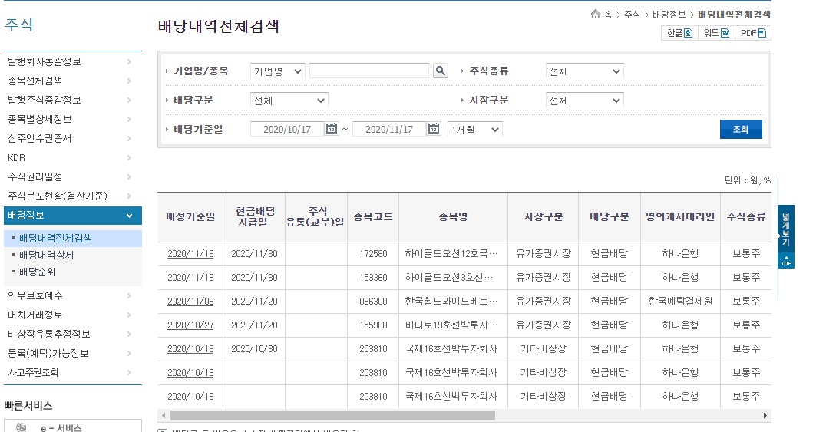Click stock name 바다로19호선박투자…

(451, 325)
